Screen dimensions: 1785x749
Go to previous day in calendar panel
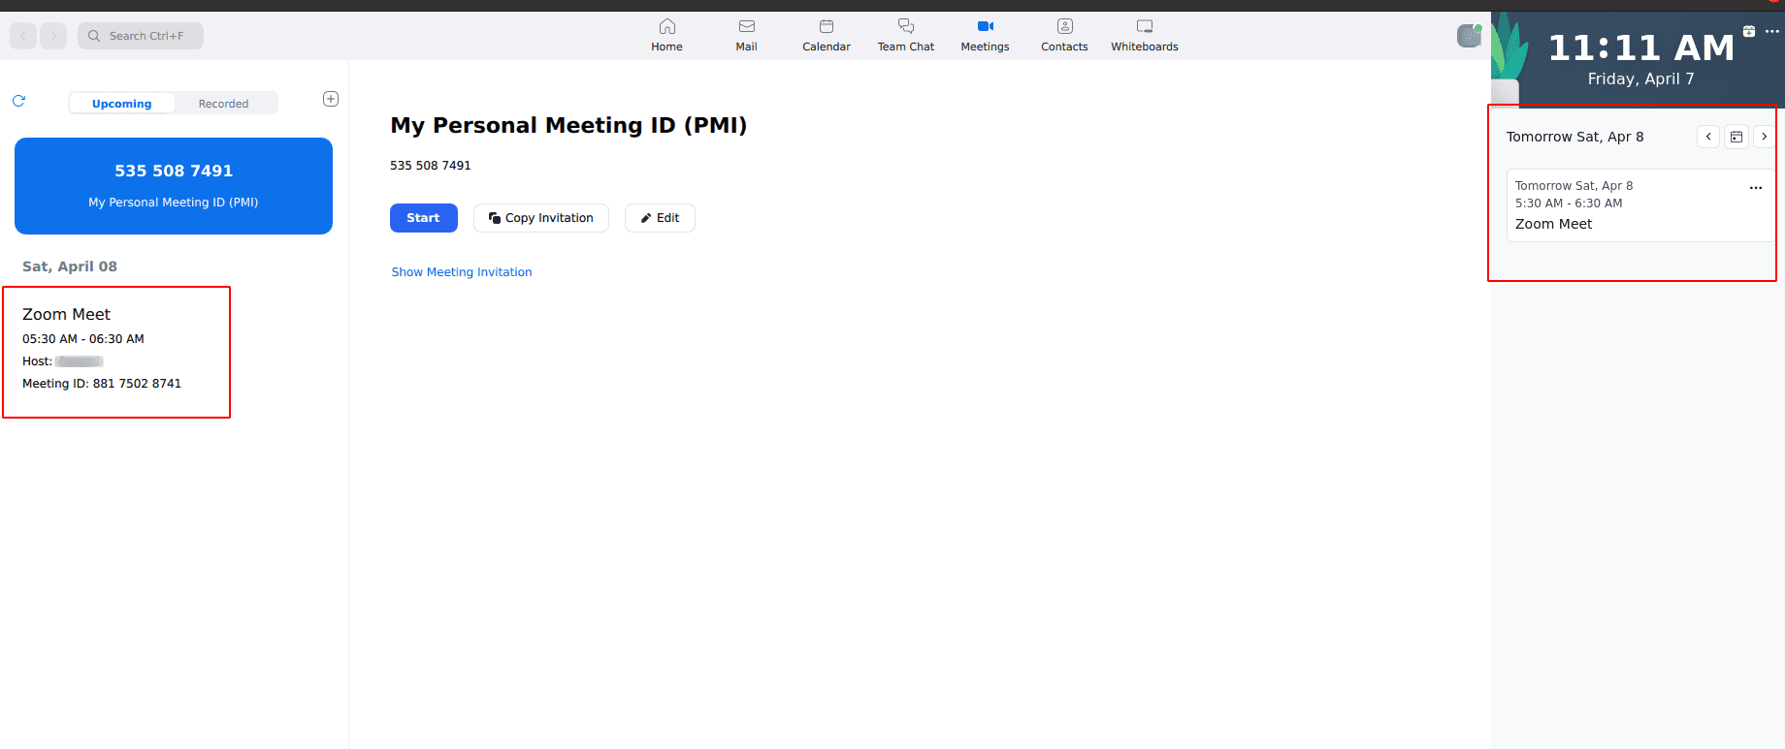tap(1708, 137)
